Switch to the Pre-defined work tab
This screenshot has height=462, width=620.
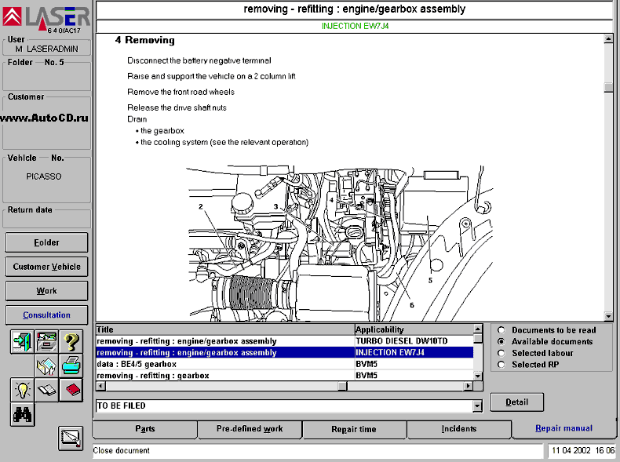(250, 429)
